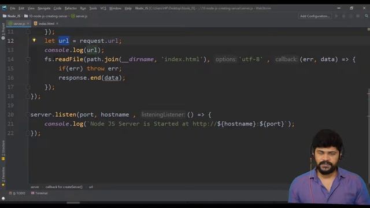Open the View menu
Image resolution: width=370 pixels, height=208 pixels.
[x=31, y=8]
